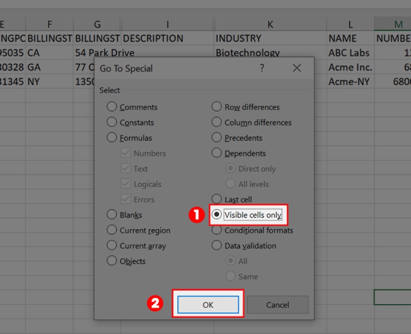Image resolution: width=411 pixels, height=334 pixels.
Task: Choose Row differences option
Action: [x=217, y=107]
